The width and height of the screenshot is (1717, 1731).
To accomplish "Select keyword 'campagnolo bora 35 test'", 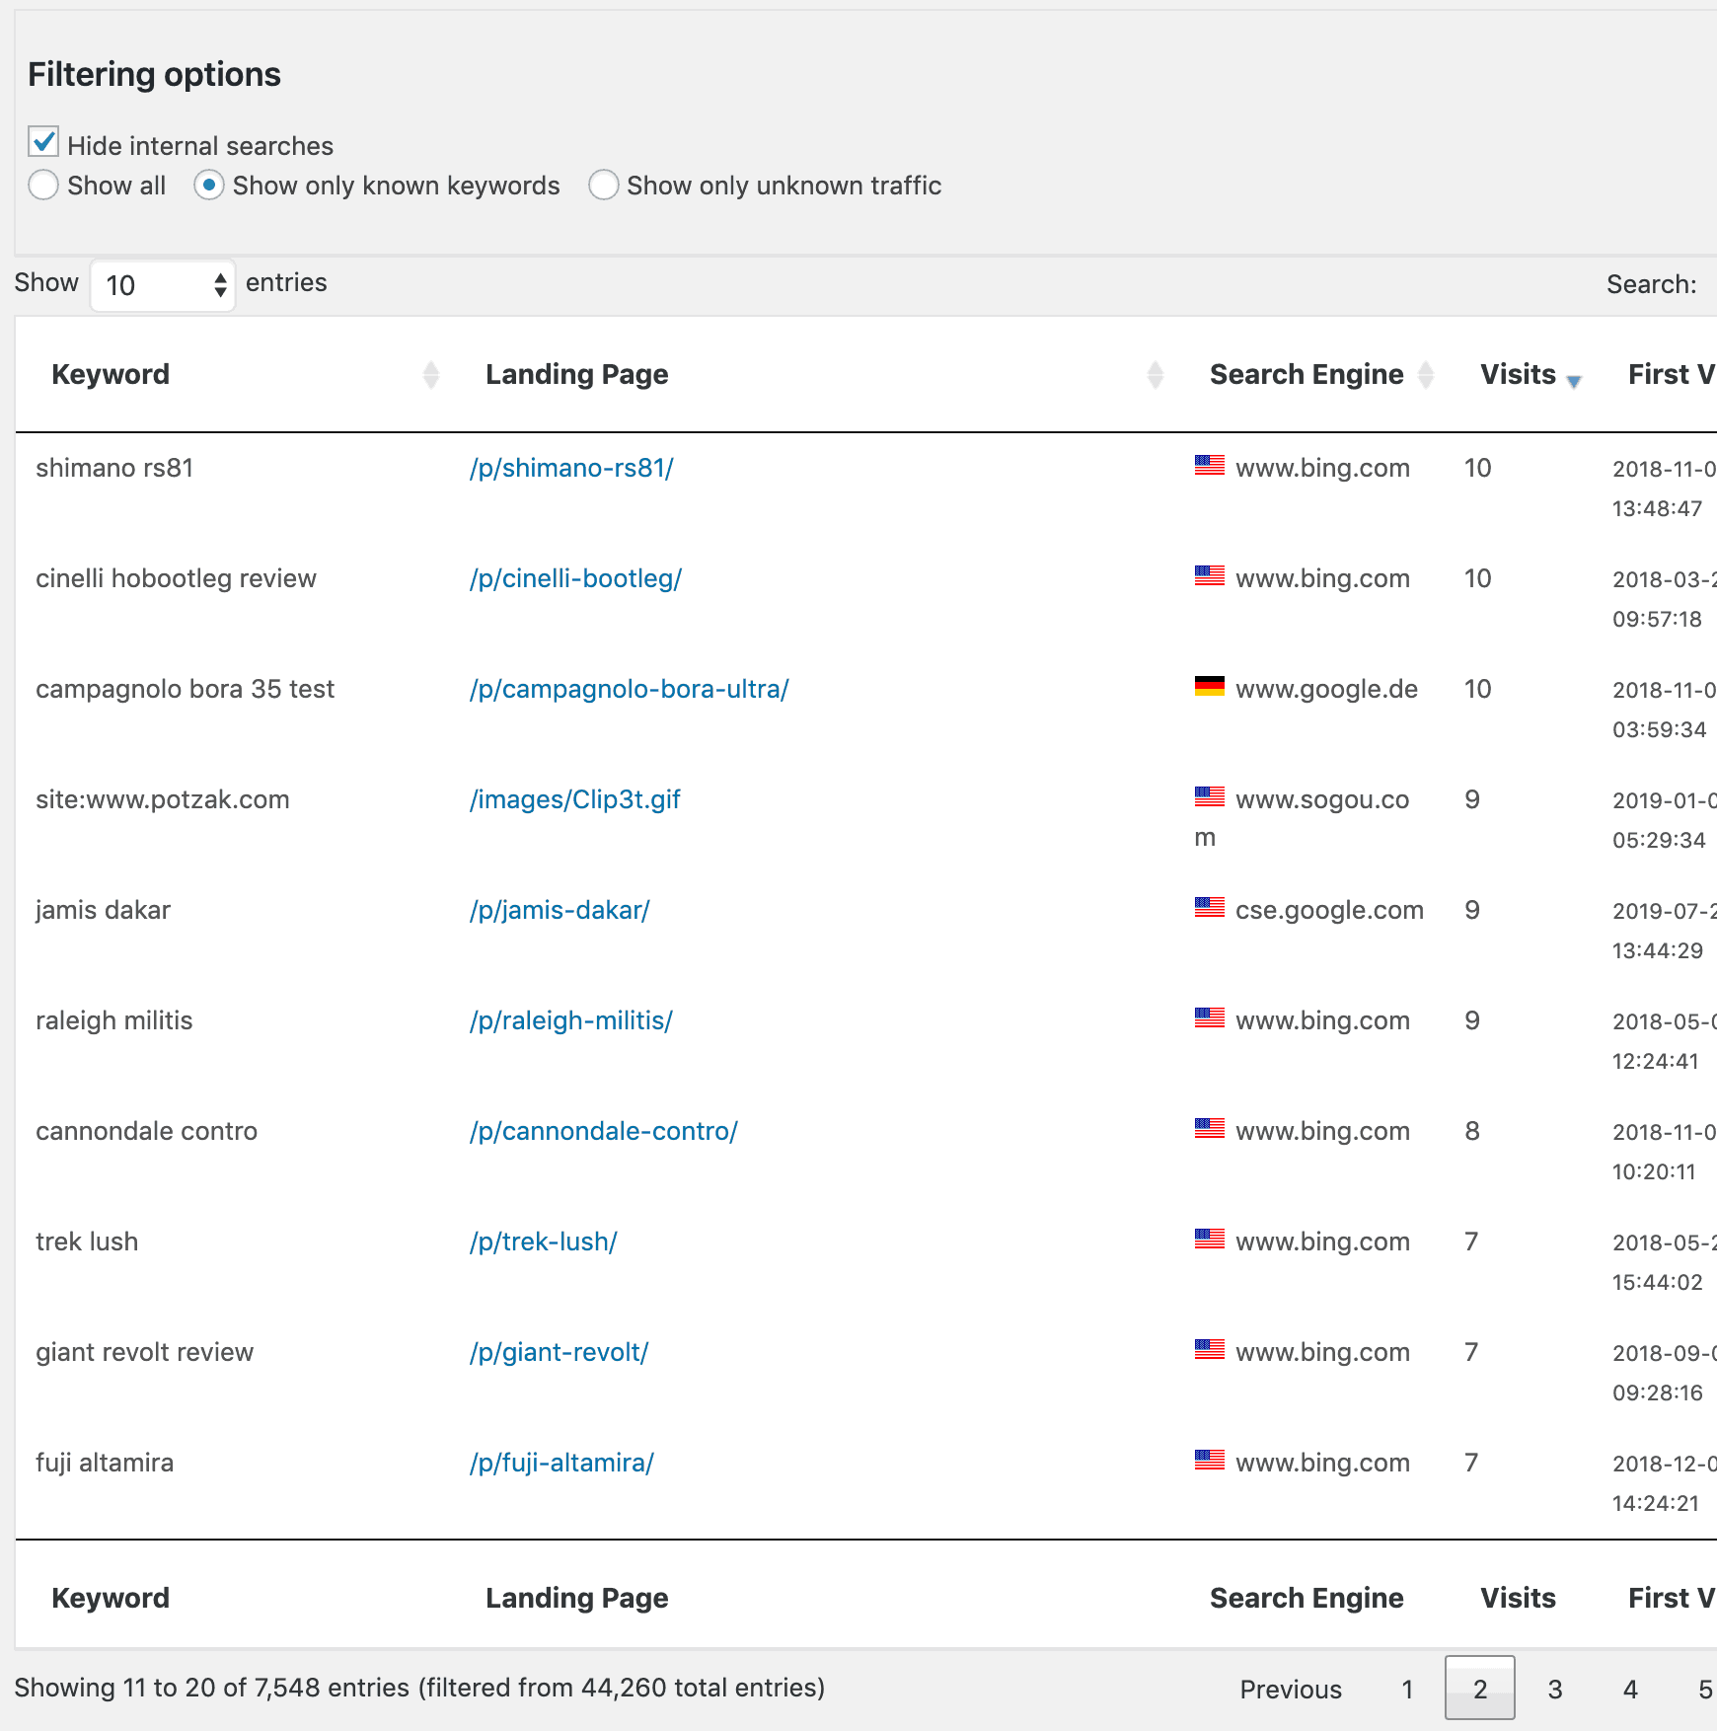I will coord(185,689).
